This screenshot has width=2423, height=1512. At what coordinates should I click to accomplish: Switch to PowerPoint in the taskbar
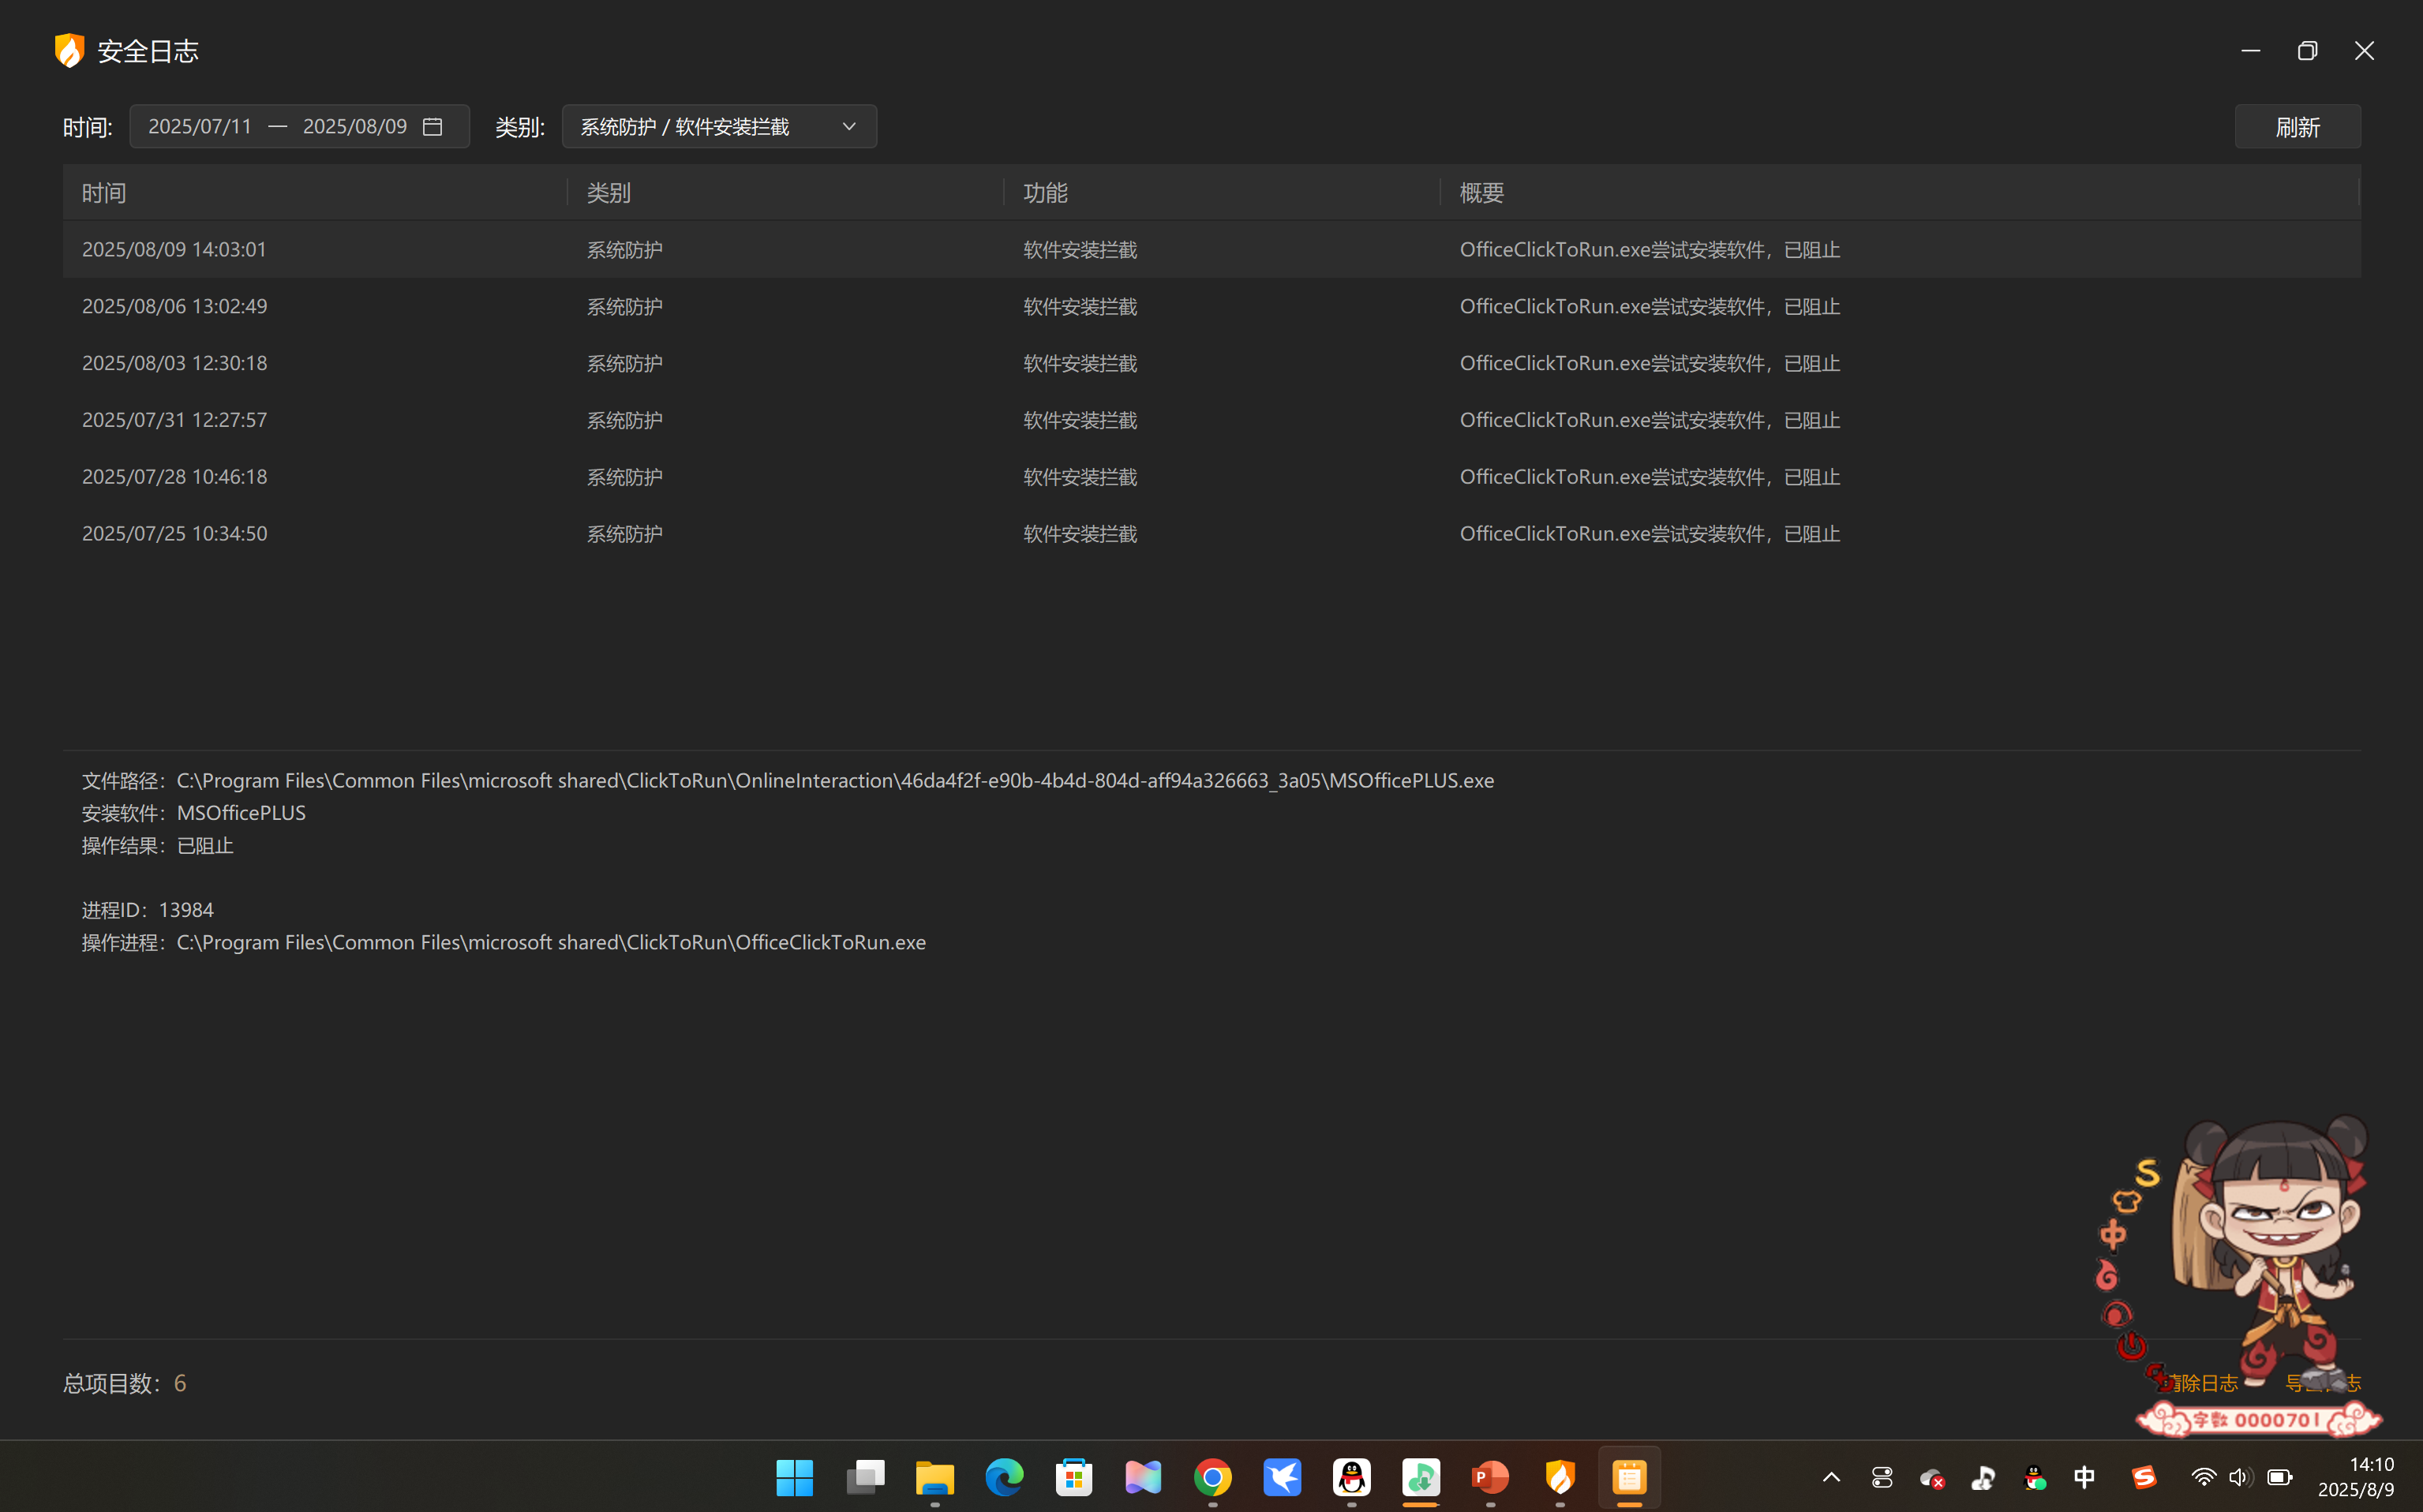tap(1491, 1477)
